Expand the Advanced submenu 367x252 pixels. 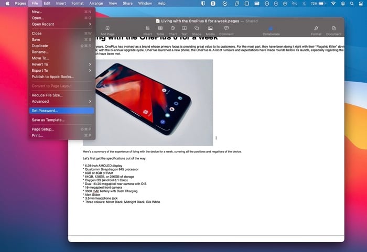(61, 101)
